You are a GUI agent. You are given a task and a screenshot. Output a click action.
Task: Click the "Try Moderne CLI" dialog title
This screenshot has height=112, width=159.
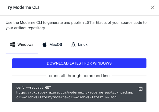pyautogui.click(x=22, y=7)
